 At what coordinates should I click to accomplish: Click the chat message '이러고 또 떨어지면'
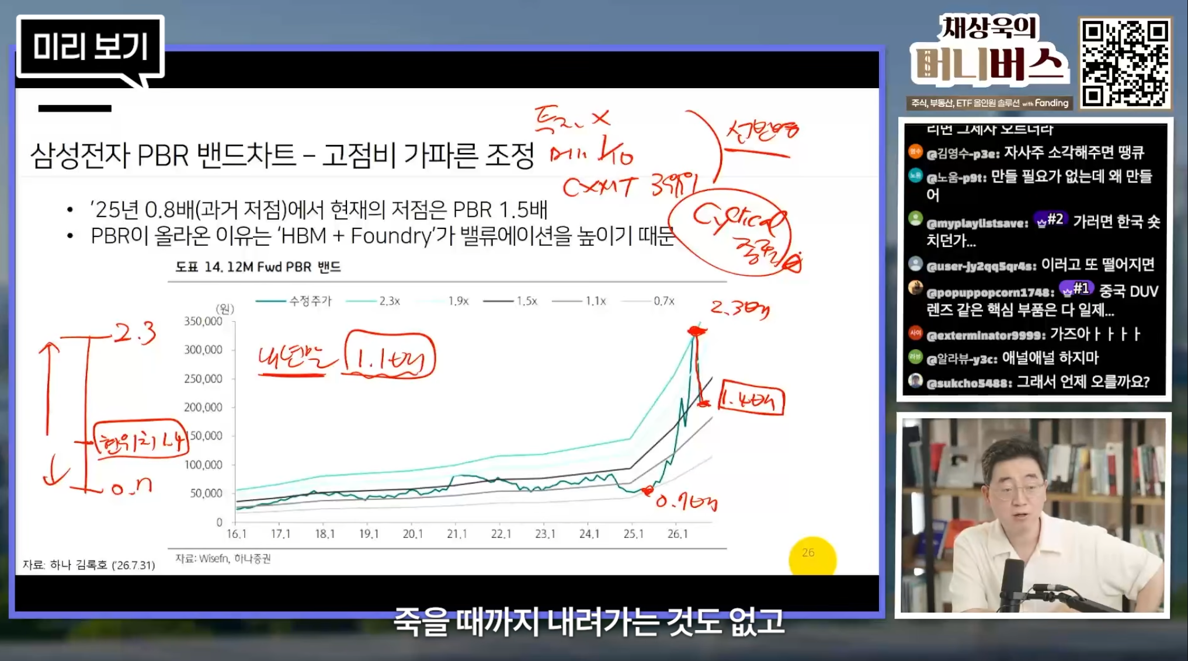pyautogui.click(x=1097, y=265)
